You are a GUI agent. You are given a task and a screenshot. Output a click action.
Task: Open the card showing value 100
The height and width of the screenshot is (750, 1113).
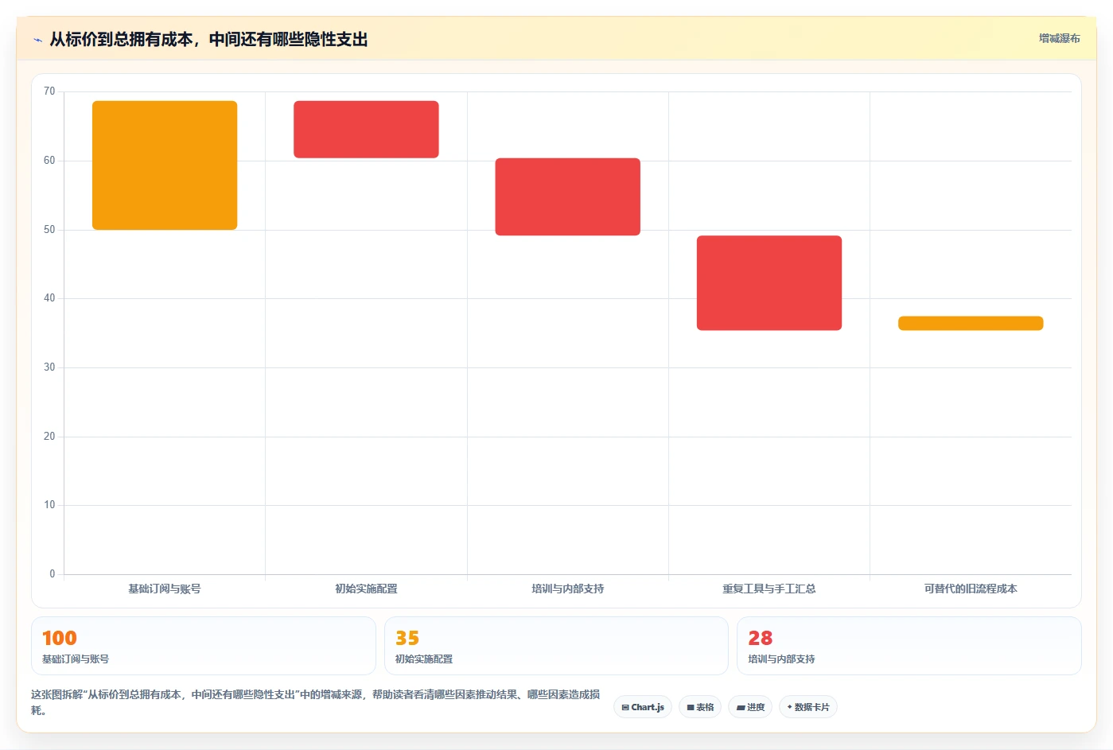[x=204, y=646]
